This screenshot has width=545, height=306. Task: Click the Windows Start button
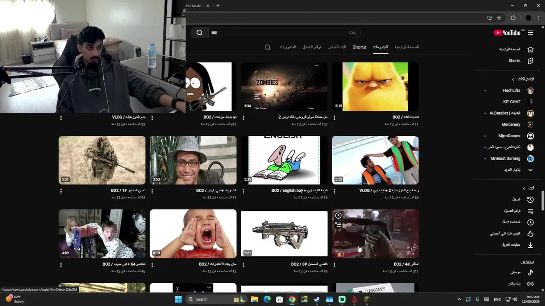[x=178, y=299]
